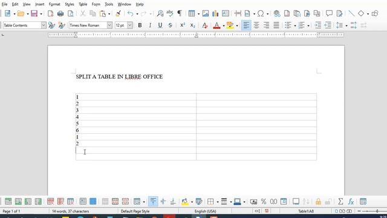Viewport: 387px width, 218px height.
Task: Toggle Underline formatting
Action: 160,25
